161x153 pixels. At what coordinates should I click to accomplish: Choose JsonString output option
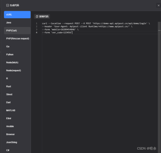[x=17, y=142]
